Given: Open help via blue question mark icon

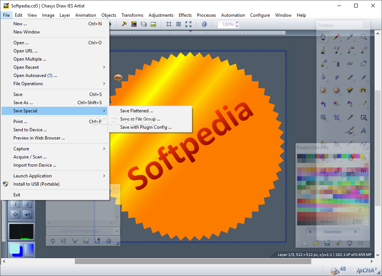Looking at the screenshot, I should pos(204,24).
